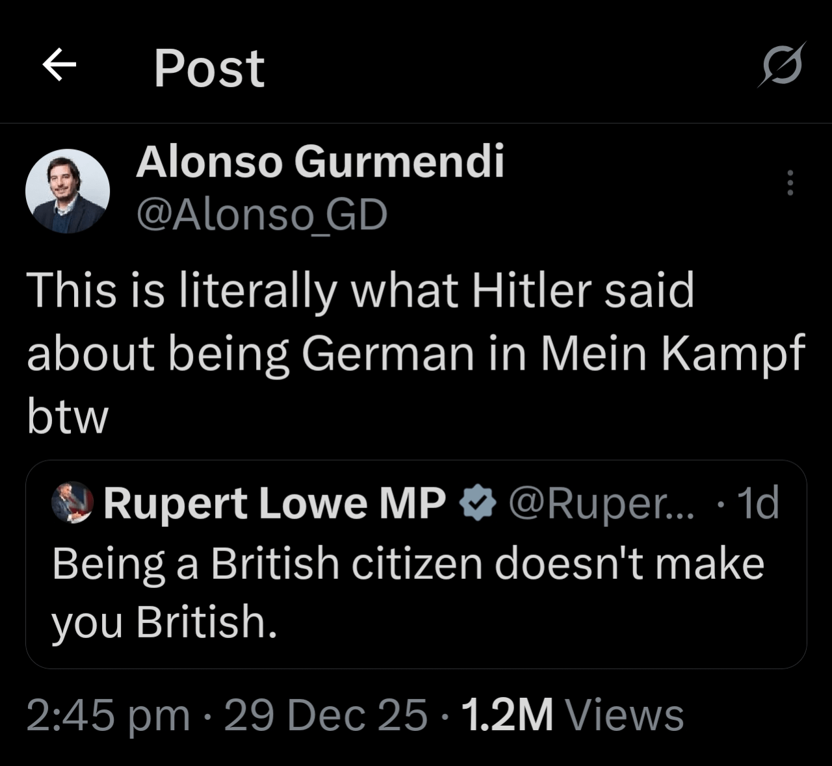
Task: Open Rupert Lowe MP's small avatar
Action: (x=73, y=502)
